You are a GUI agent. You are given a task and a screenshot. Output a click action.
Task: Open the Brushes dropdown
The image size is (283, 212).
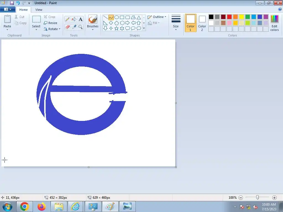click(x=93, y=30)
